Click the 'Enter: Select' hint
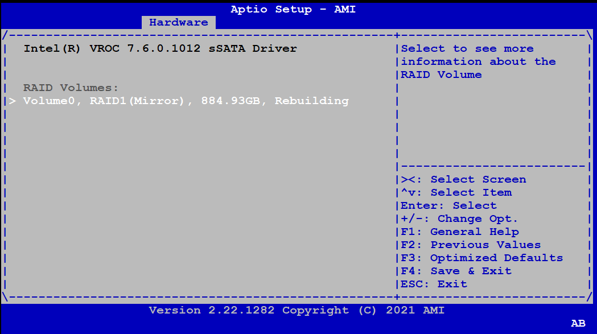The image size is (597, 334). (449, 205)
